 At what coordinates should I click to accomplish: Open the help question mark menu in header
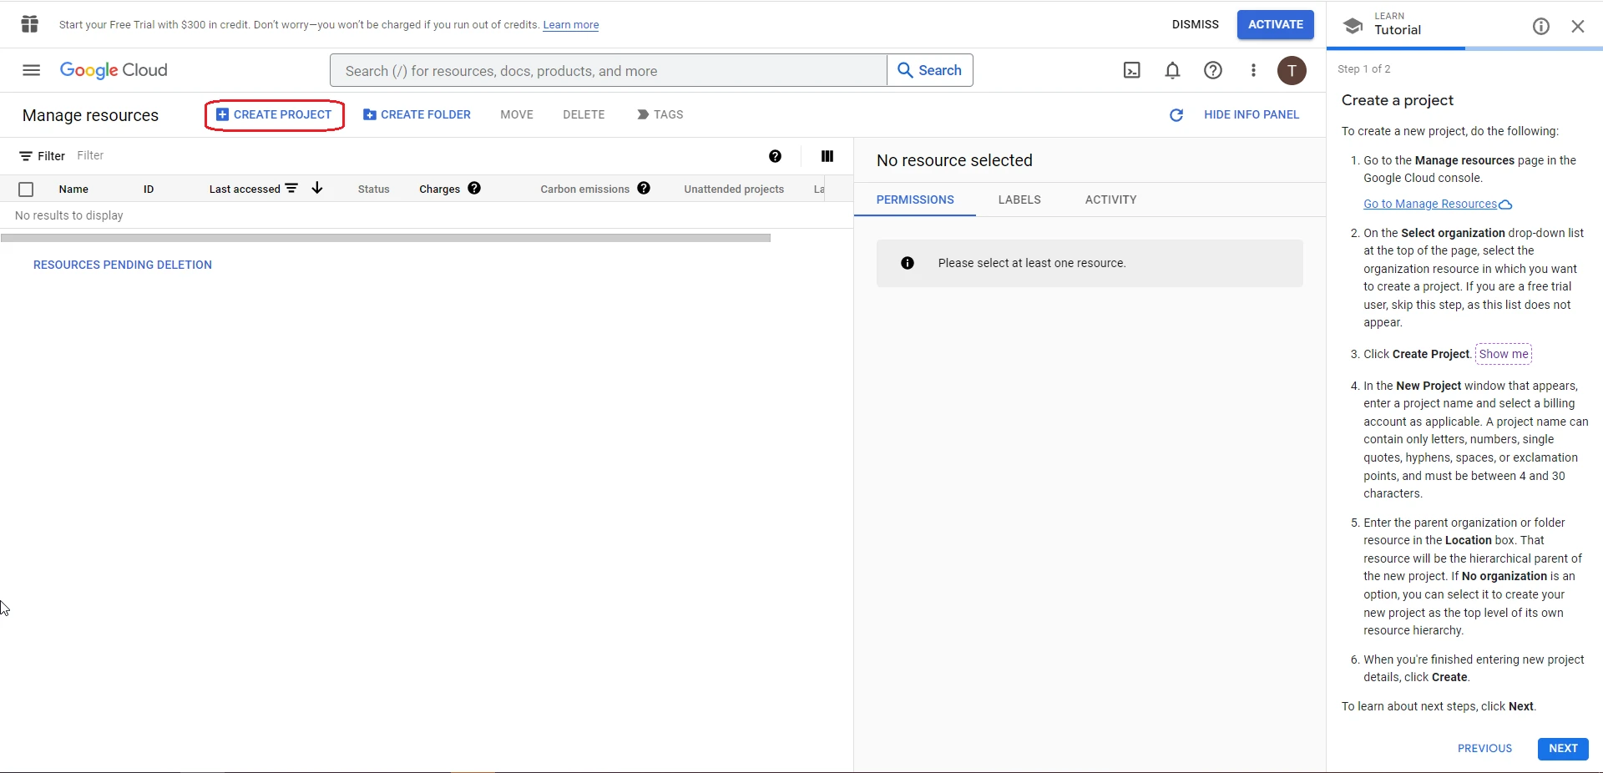[1213, 70]
